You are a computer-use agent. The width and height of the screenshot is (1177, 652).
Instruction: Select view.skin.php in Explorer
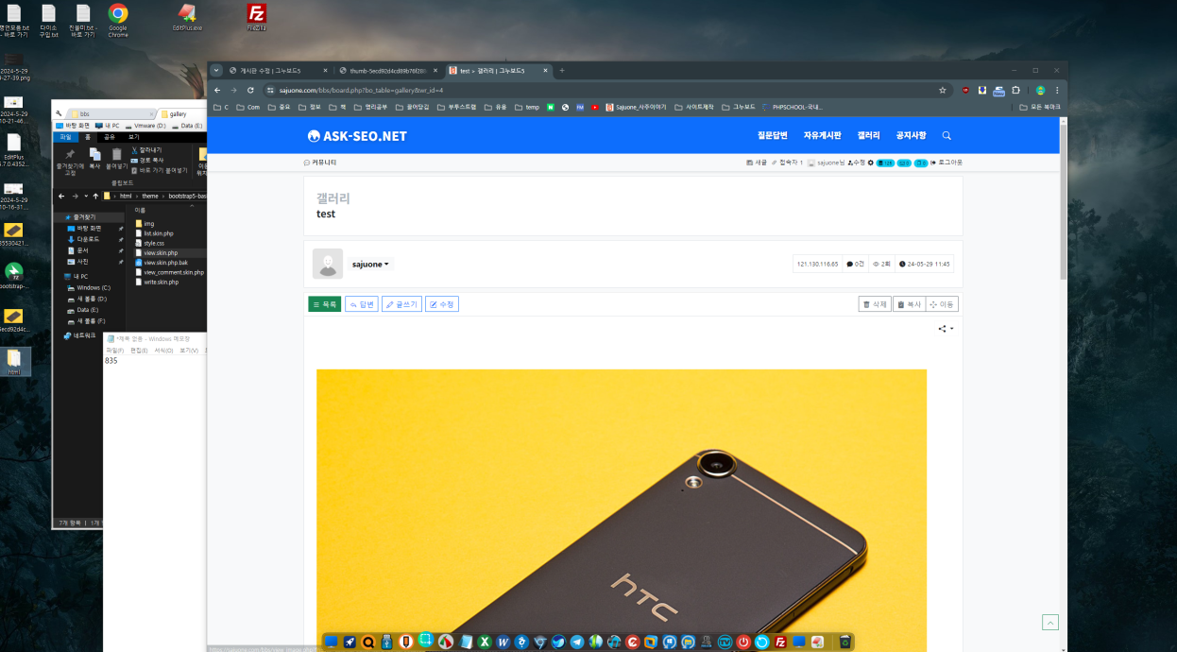pyautogui.click(x=156, y=253)
